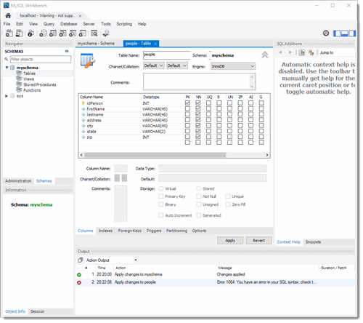Search table data toolbar icon
This screenshot has width=363, height=323.
[x=94, y=33]
